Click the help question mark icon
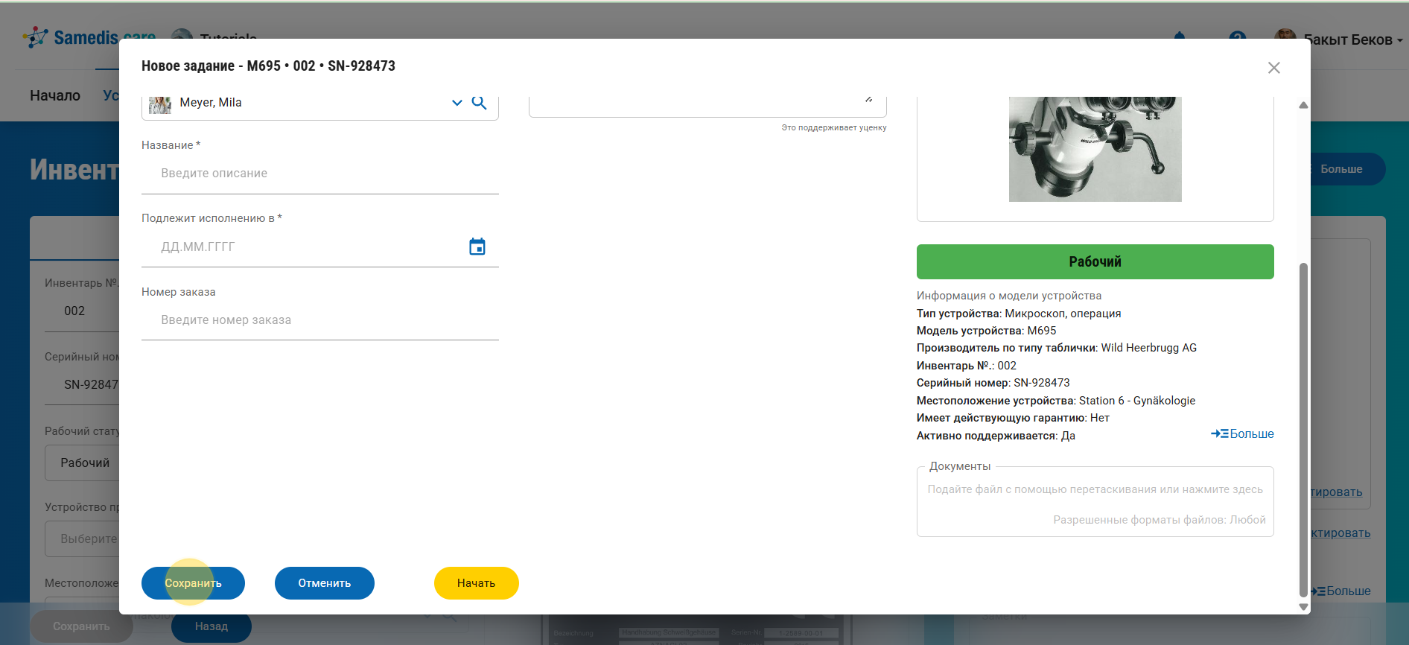The image size is (1409, 645). 1238,36
